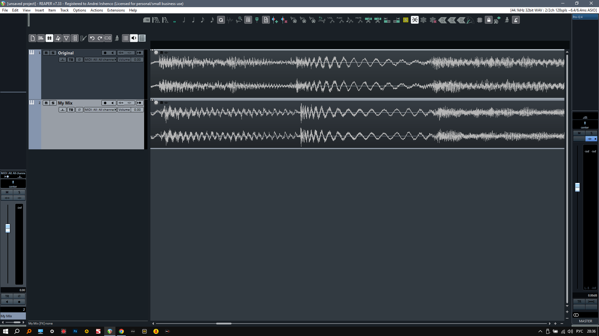Toggle grid snap button in main toolbar

click(x=49, y=38)
